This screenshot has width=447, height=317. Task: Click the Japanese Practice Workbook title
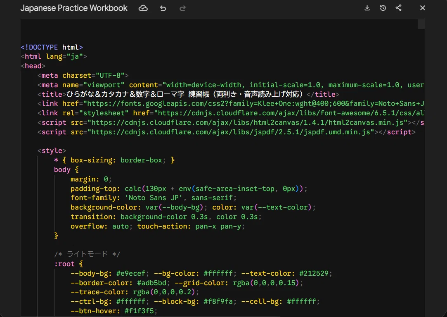pyautogui.click(x=74, y=8)
